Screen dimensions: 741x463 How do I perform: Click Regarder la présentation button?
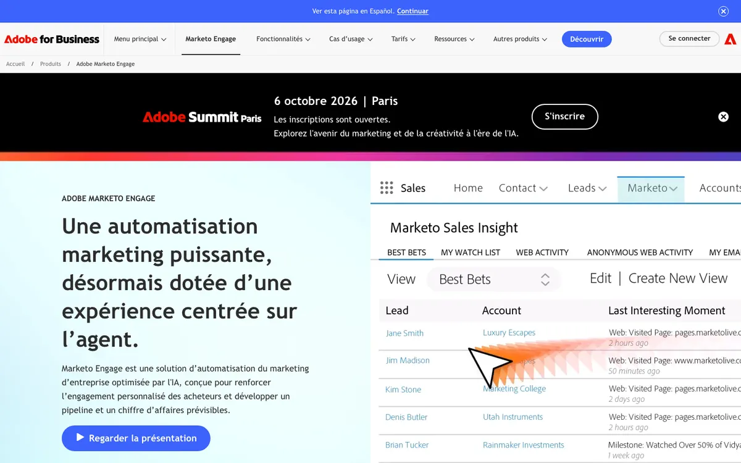(x=136, y=438)
